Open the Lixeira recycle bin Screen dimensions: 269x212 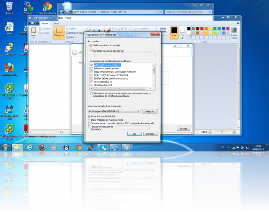coord(9,8)
